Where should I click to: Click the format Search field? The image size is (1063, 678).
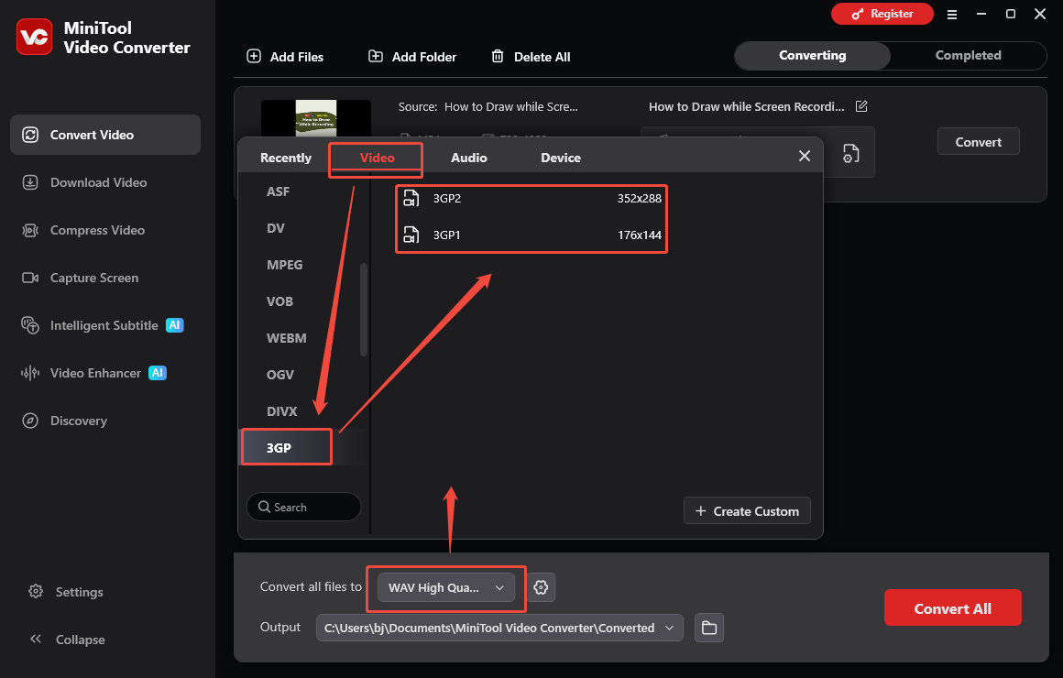[x=303, y=507]
